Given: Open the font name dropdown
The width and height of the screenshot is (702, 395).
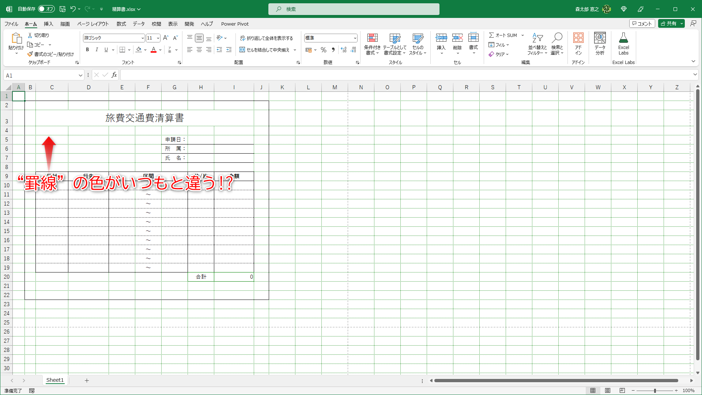Looking at the screenshot, I should coord(143,38).
